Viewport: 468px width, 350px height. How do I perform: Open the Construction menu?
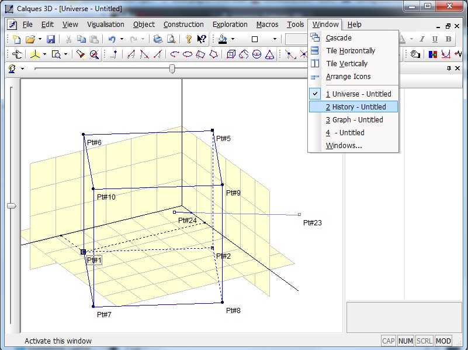pyautogui.click(x=183, y=25)
